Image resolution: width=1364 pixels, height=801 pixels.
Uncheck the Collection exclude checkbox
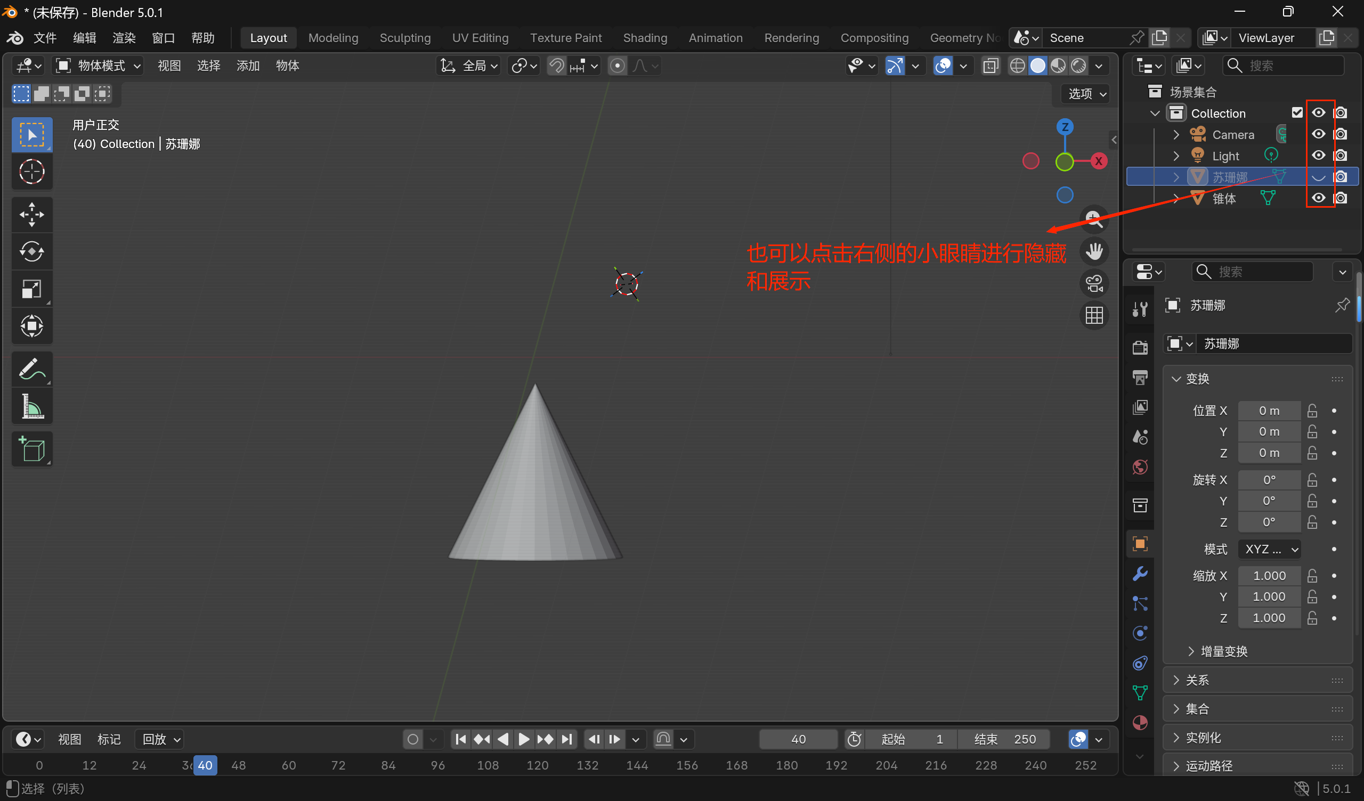tap(1297, 112)
